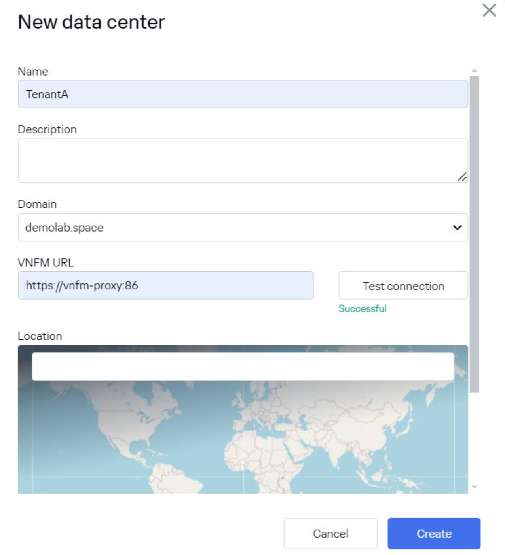This screenshot has height=555, width=505.
Task: Click the New data center heading
Action: coord(91,22)
